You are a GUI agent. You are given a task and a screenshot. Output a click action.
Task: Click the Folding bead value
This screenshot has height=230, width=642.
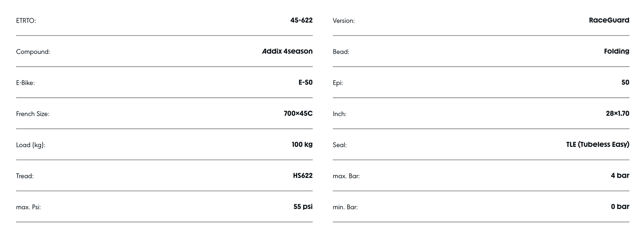[x=616, y=52]
